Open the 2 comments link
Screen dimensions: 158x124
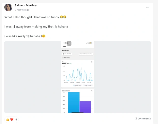(x=143, y=118)
